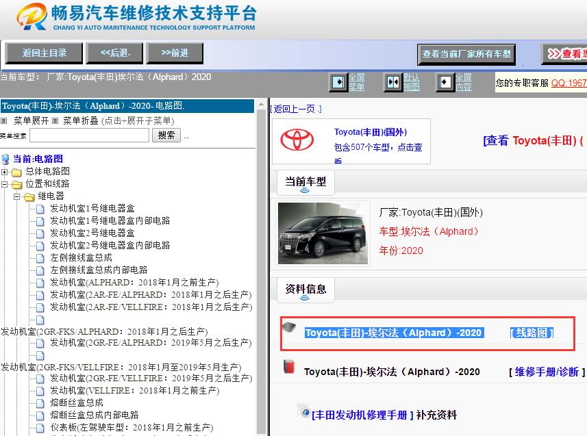
Task: Open 查看当前厂家所有车型 button
Action: click(466, 54)
